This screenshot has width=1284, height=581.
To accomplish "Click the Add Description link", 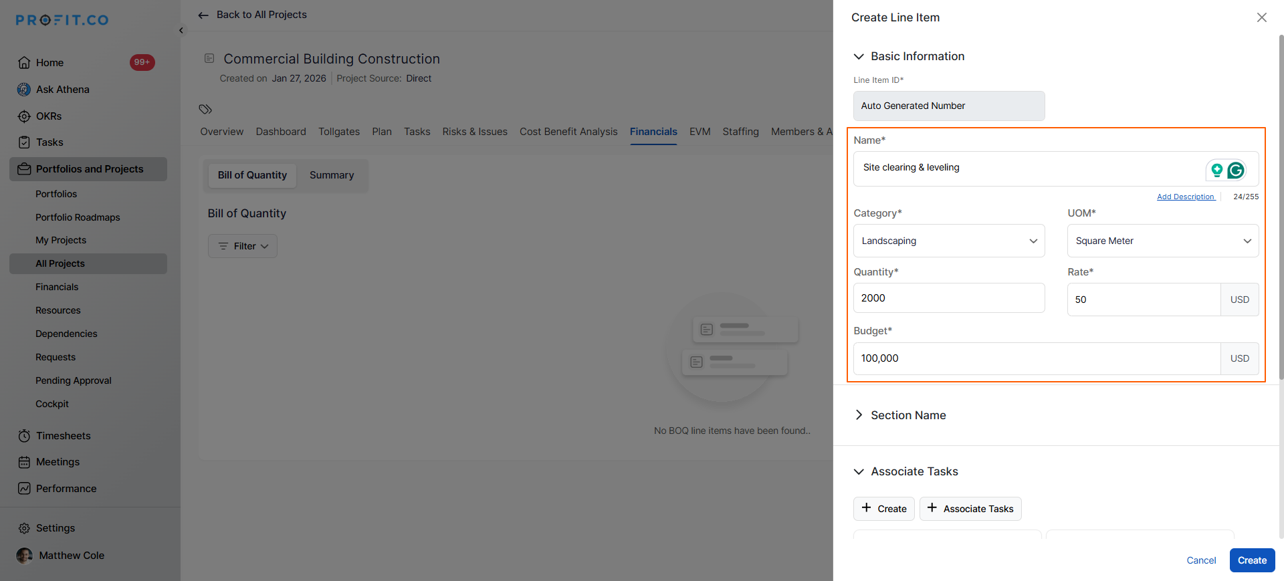I will (1185, 197).
